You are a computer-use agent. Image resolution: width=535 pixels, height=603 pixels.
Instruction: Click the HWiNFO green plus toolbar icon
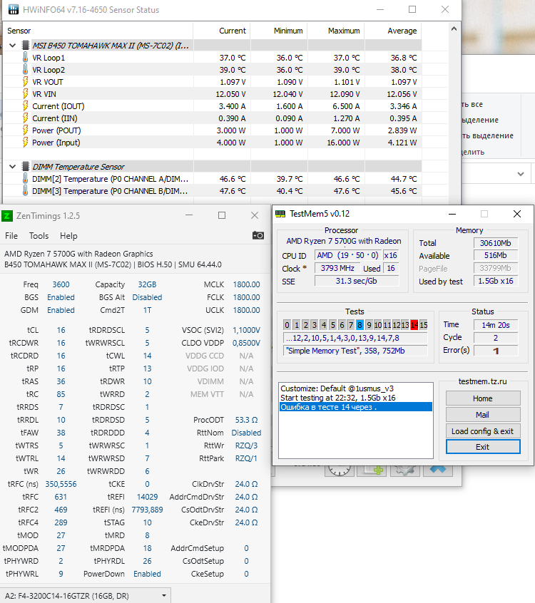click(372, 470)
